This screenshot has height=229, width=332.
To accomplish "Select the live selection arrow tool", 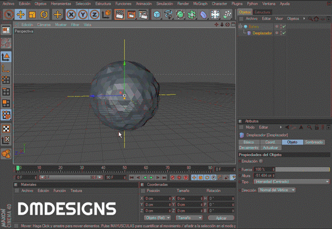I will coord(9,14).
